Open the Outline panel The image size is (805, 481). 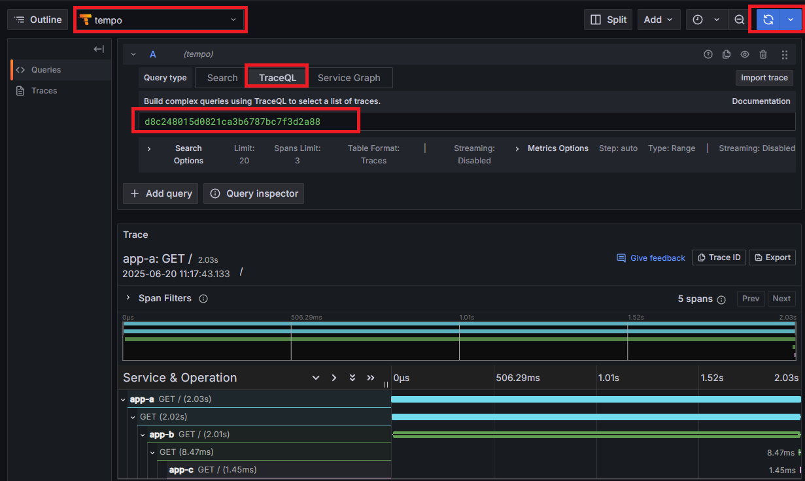[37, 20]
